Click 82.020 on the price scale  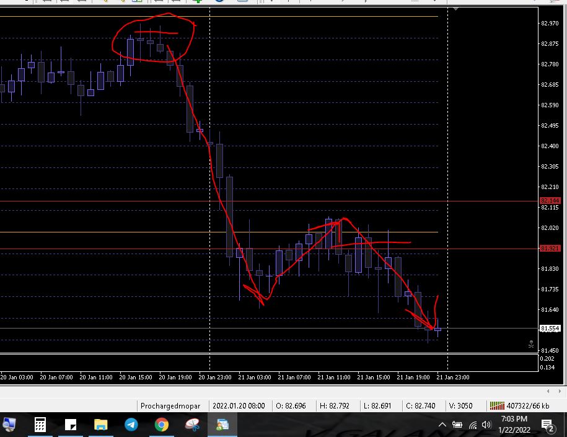tap(550, 227)
